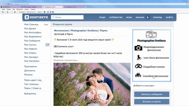Click the wedding rings icon
Screen dimensions: 189x106
coord(139,66)
